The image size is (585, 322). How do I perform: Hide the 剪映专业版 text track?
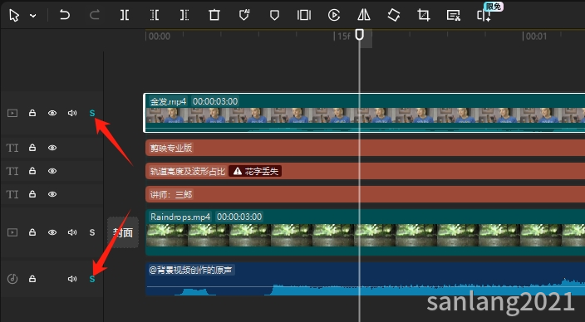(x=52, y=148)
